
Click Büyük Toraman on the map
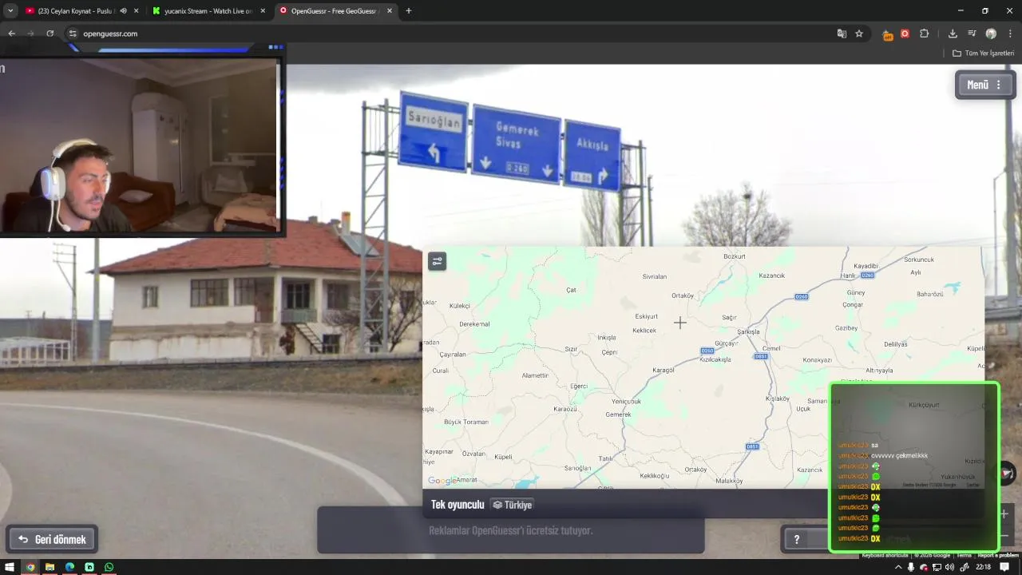coord(465,422)
